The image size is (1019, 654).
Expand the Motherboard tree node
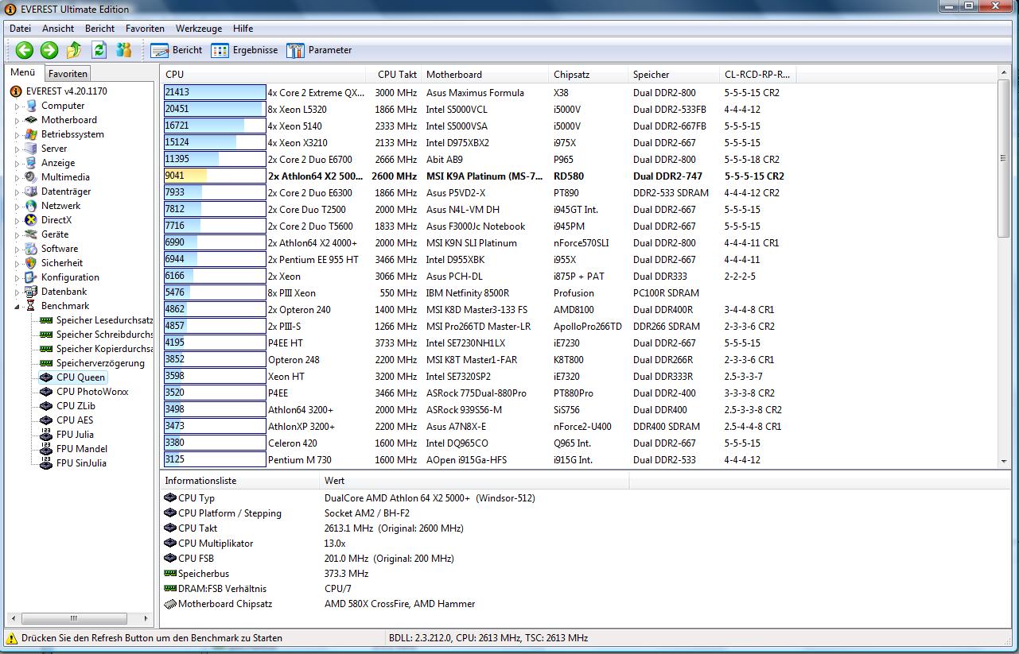[x=17, y=121]
